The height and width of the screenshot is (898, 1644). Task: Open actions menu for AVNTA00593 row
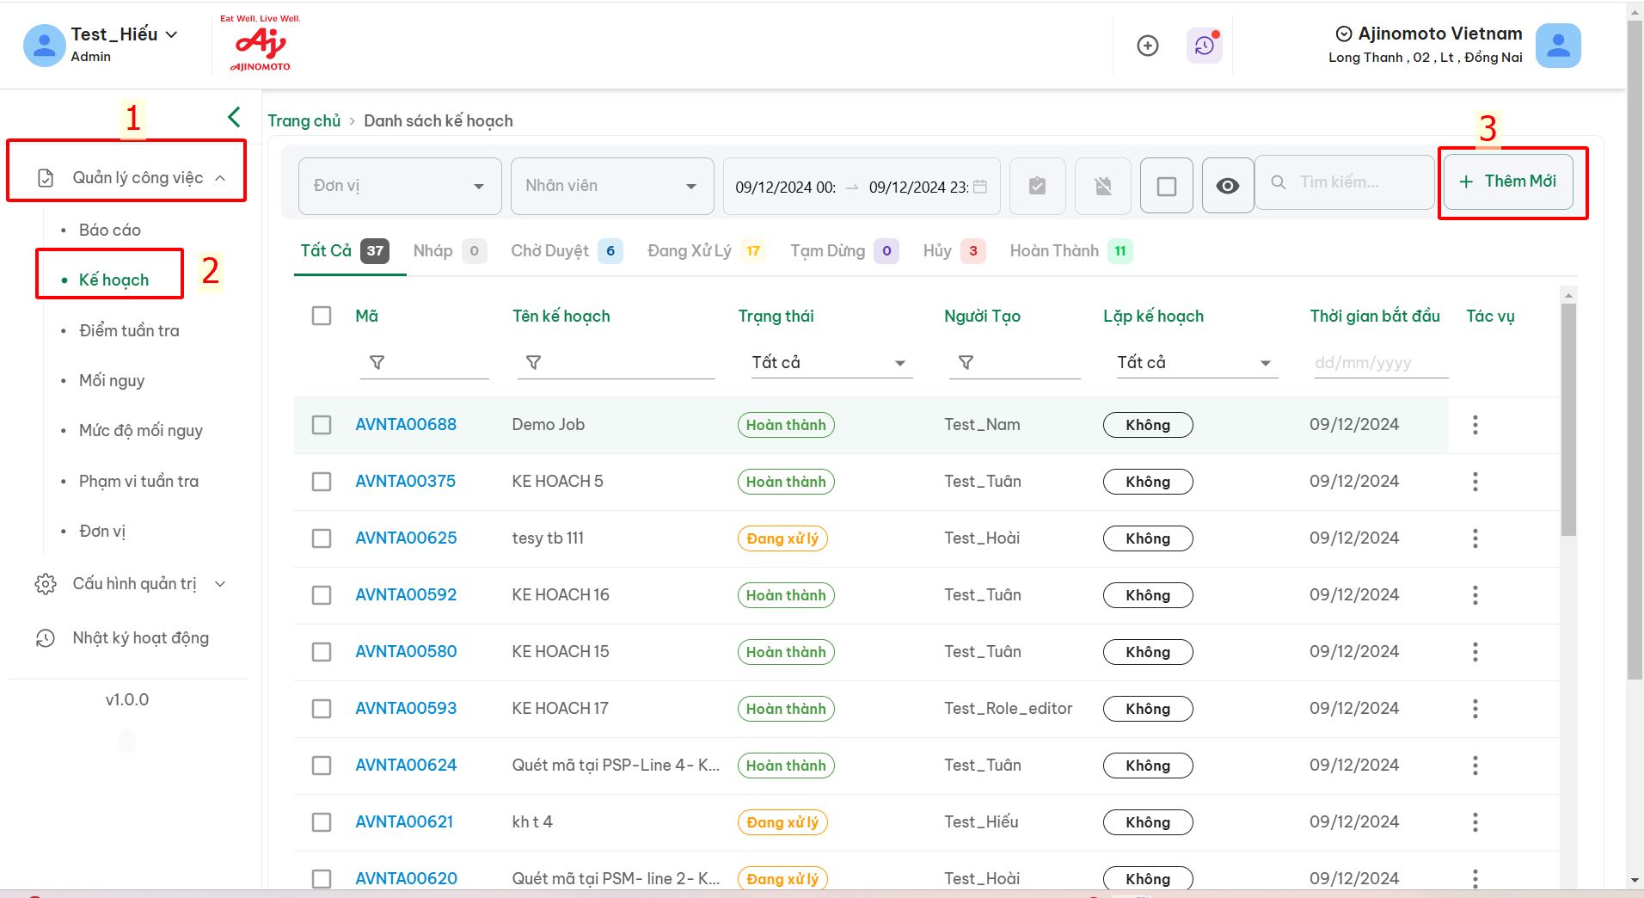point(1475,709)
